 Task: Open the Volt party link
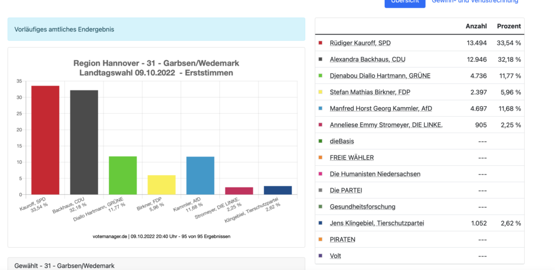[x=335, y=255]
